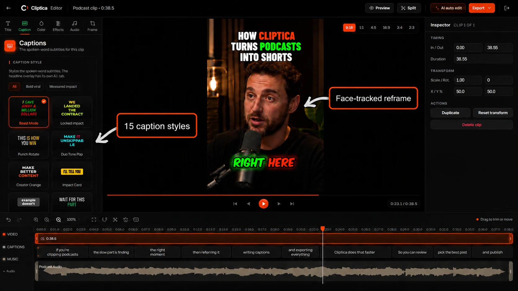This screenshot has width=518, height=291.
Task: Select the 'example doesn't' caption style
Action: click(29, 202)
